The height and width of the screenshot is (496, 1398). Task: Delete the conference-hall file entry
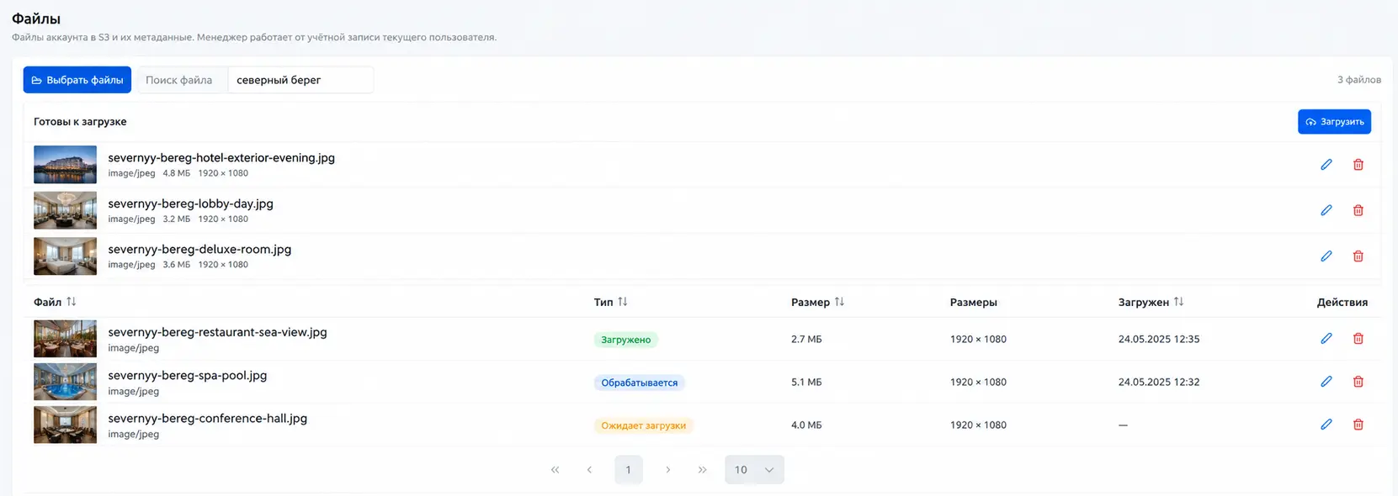tap(1358, 425)
